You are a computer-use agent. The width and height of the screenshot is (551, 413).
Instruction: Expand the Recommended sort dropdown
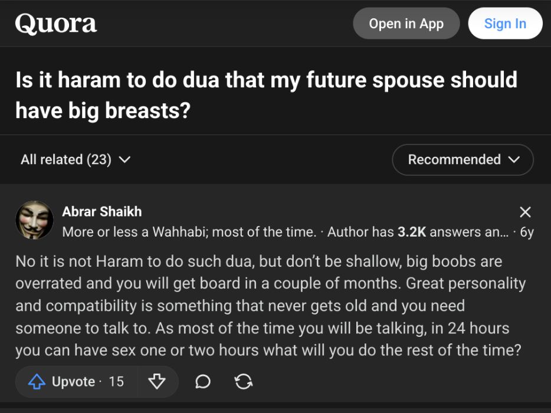463,159
